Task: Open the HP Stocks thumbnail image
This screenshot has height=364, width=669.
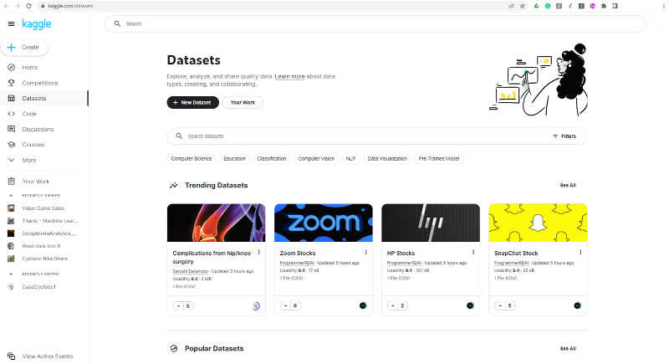Action: coord(431,223)
